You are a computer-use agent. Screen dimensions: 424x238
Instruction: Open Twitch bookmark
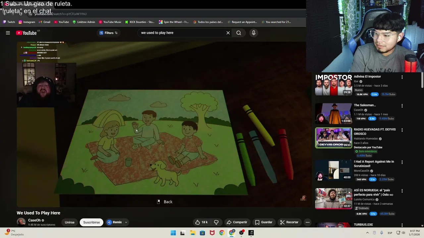coord(9,22)
